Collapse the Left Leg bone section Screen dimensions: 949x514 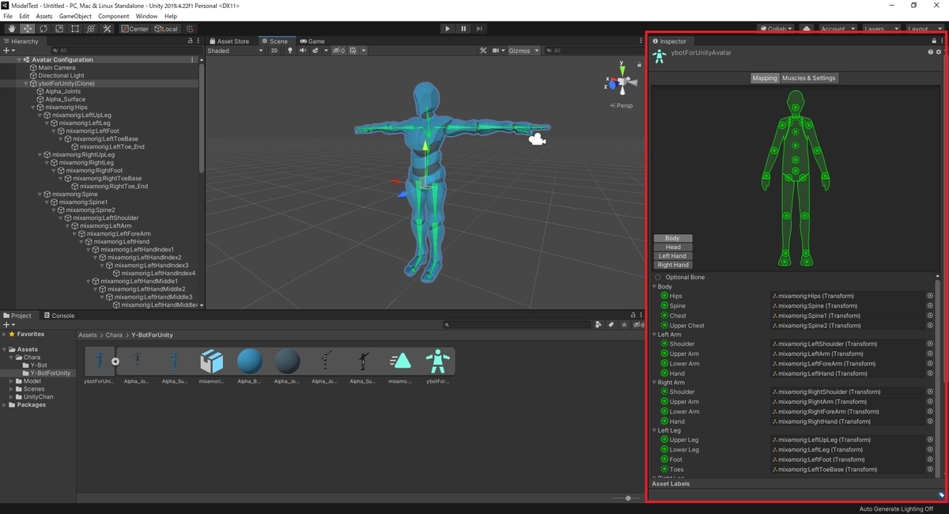point(655,431)
